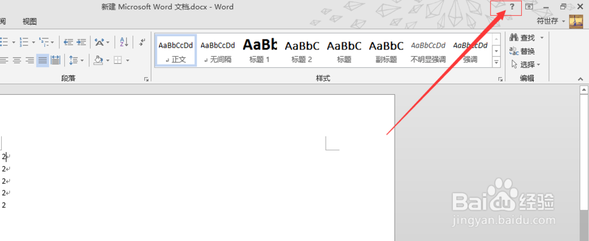Sort paragraphs with the A-Z sort icon
This screenshot has height=241, width=589.
pyautogui.click(x=124, y=42)
